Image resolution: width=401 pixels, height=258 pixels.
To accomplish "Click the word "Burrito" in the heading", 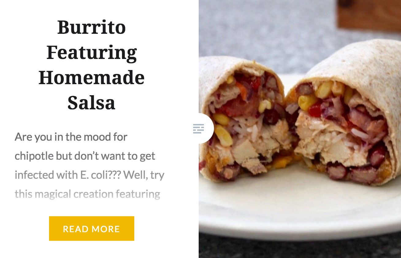I will [92, 27].
